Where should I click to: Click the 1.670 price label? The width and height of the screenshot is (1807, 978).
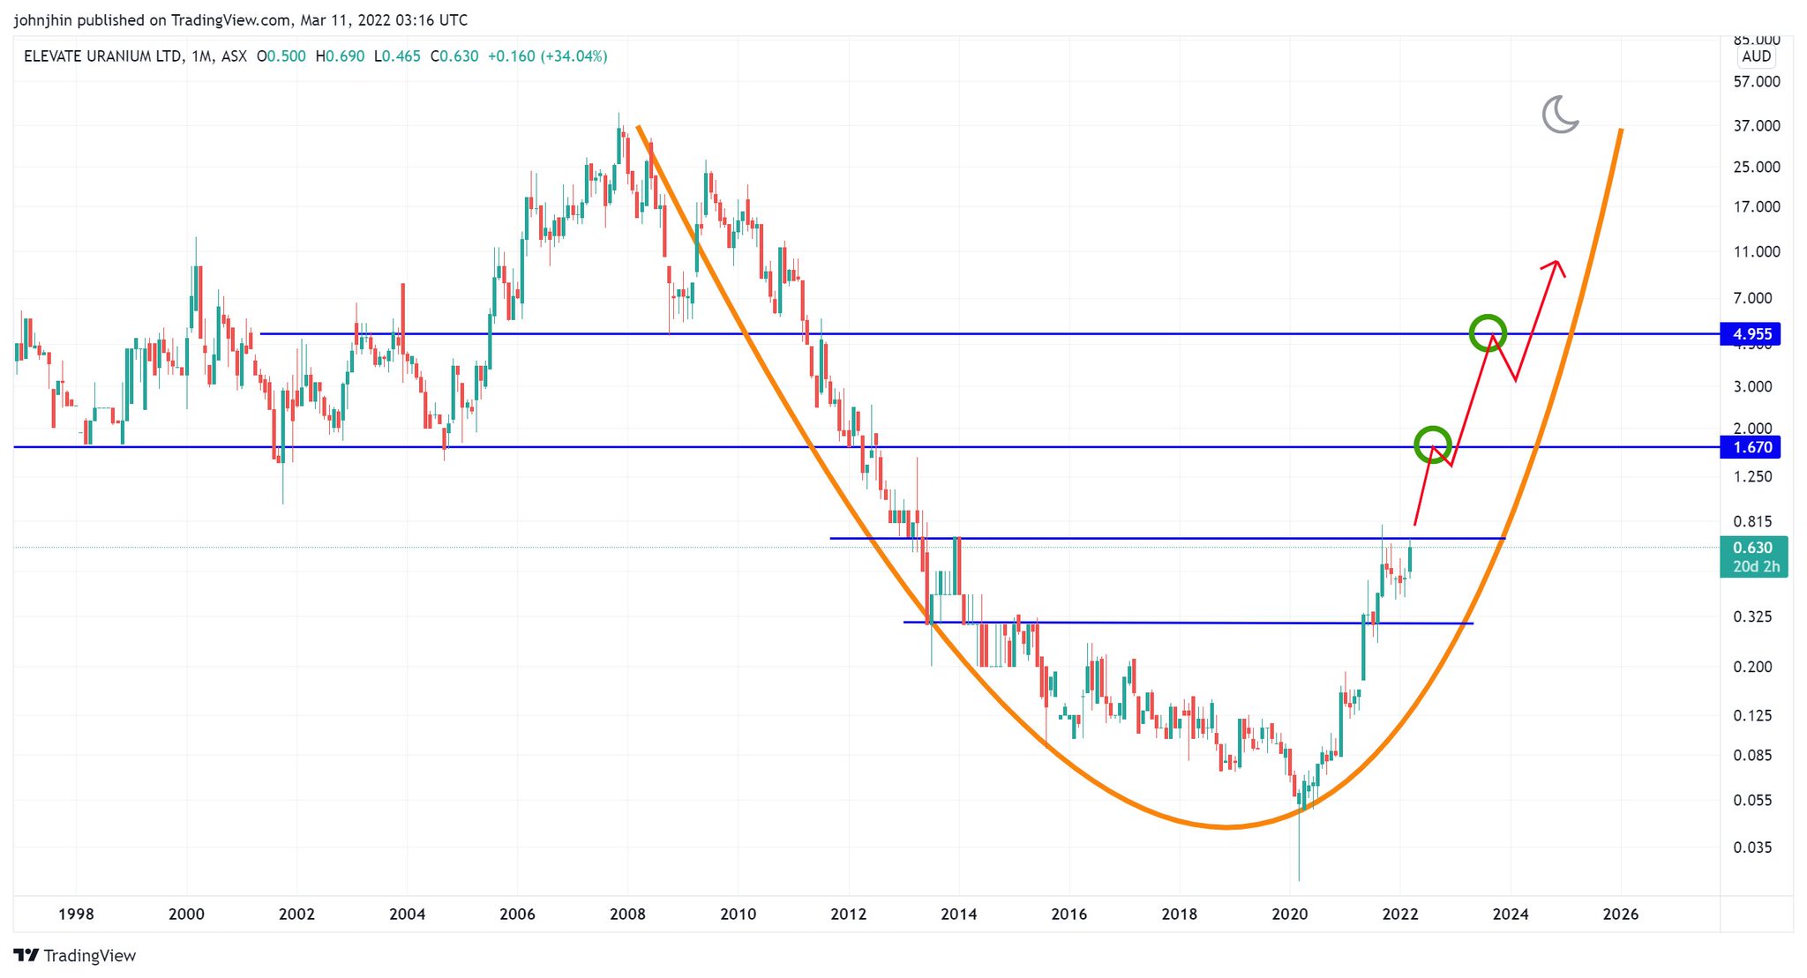[1751, 447]
